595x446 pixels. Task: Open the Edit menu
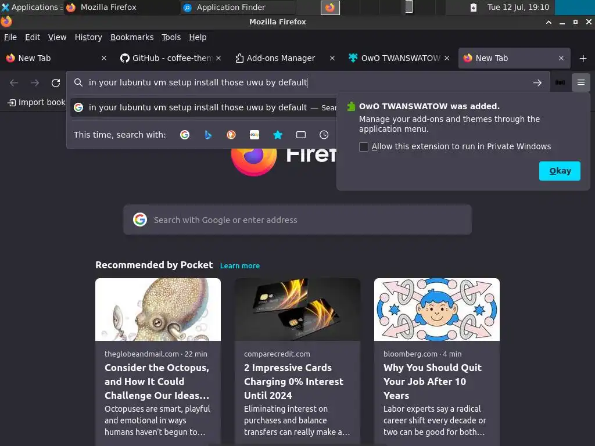pyautogui.click(x=33, y=37)
